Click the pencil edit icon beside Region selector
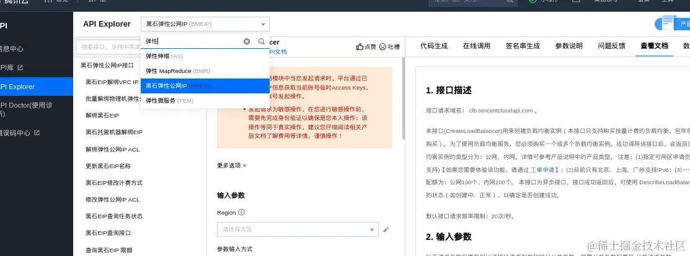 pyautogui.click(x=386, y=229)
